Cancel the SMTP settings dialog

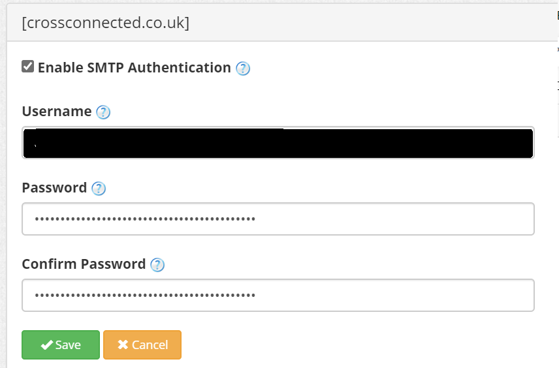pos(142,345)
